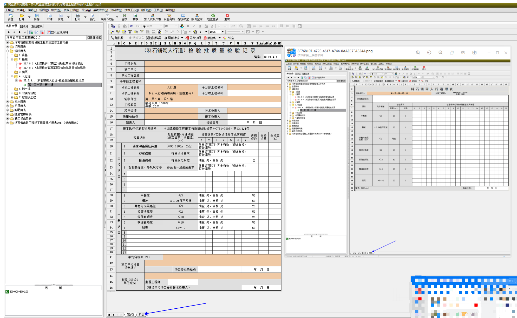Click the 工程名称 input cell

pyautogui.click(x=213, y=64)
